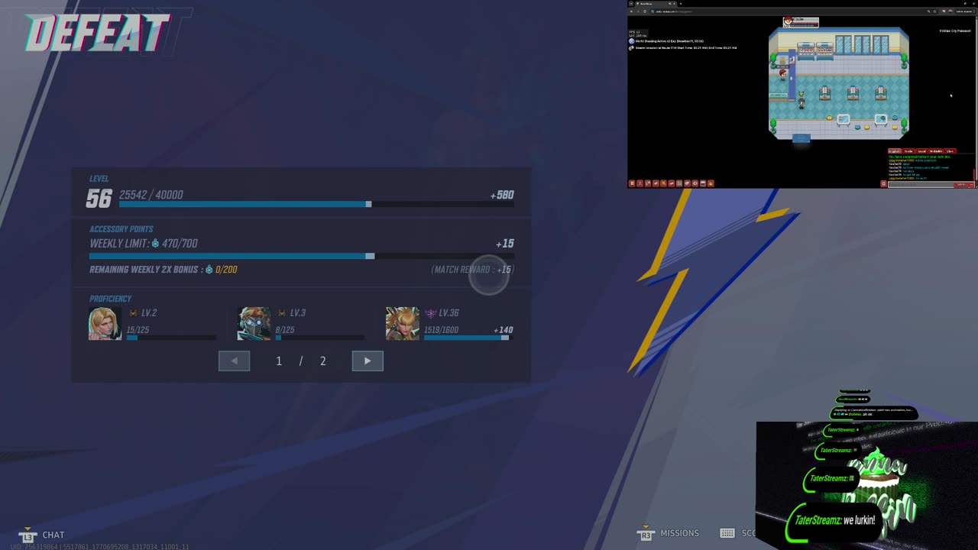978x550 pixels.
Task: Click the previous page arrow button
Action: (234, 361)
